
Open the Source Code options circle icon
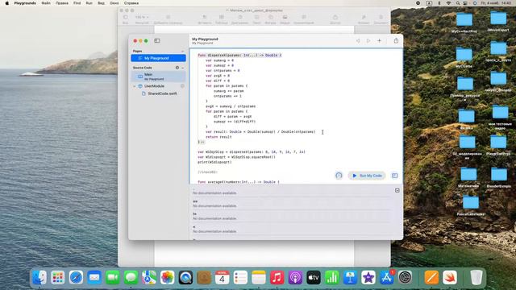coord(177,68)
